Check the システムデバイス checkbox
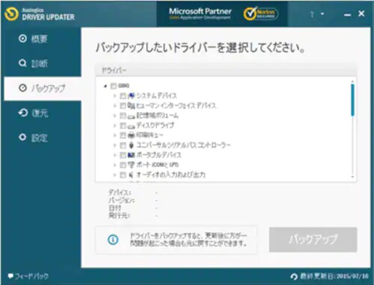Screen dimensions: 374x285 coord(123,95)
